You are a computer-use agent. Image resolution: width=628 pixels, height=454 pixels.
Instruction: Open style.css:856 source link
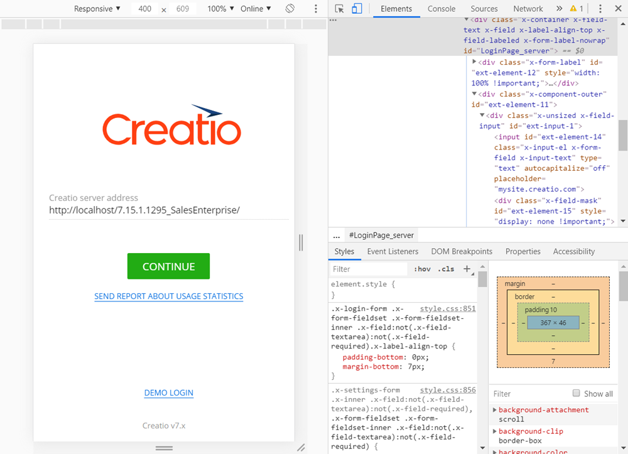pyautogui.click(x=447, y=390)
